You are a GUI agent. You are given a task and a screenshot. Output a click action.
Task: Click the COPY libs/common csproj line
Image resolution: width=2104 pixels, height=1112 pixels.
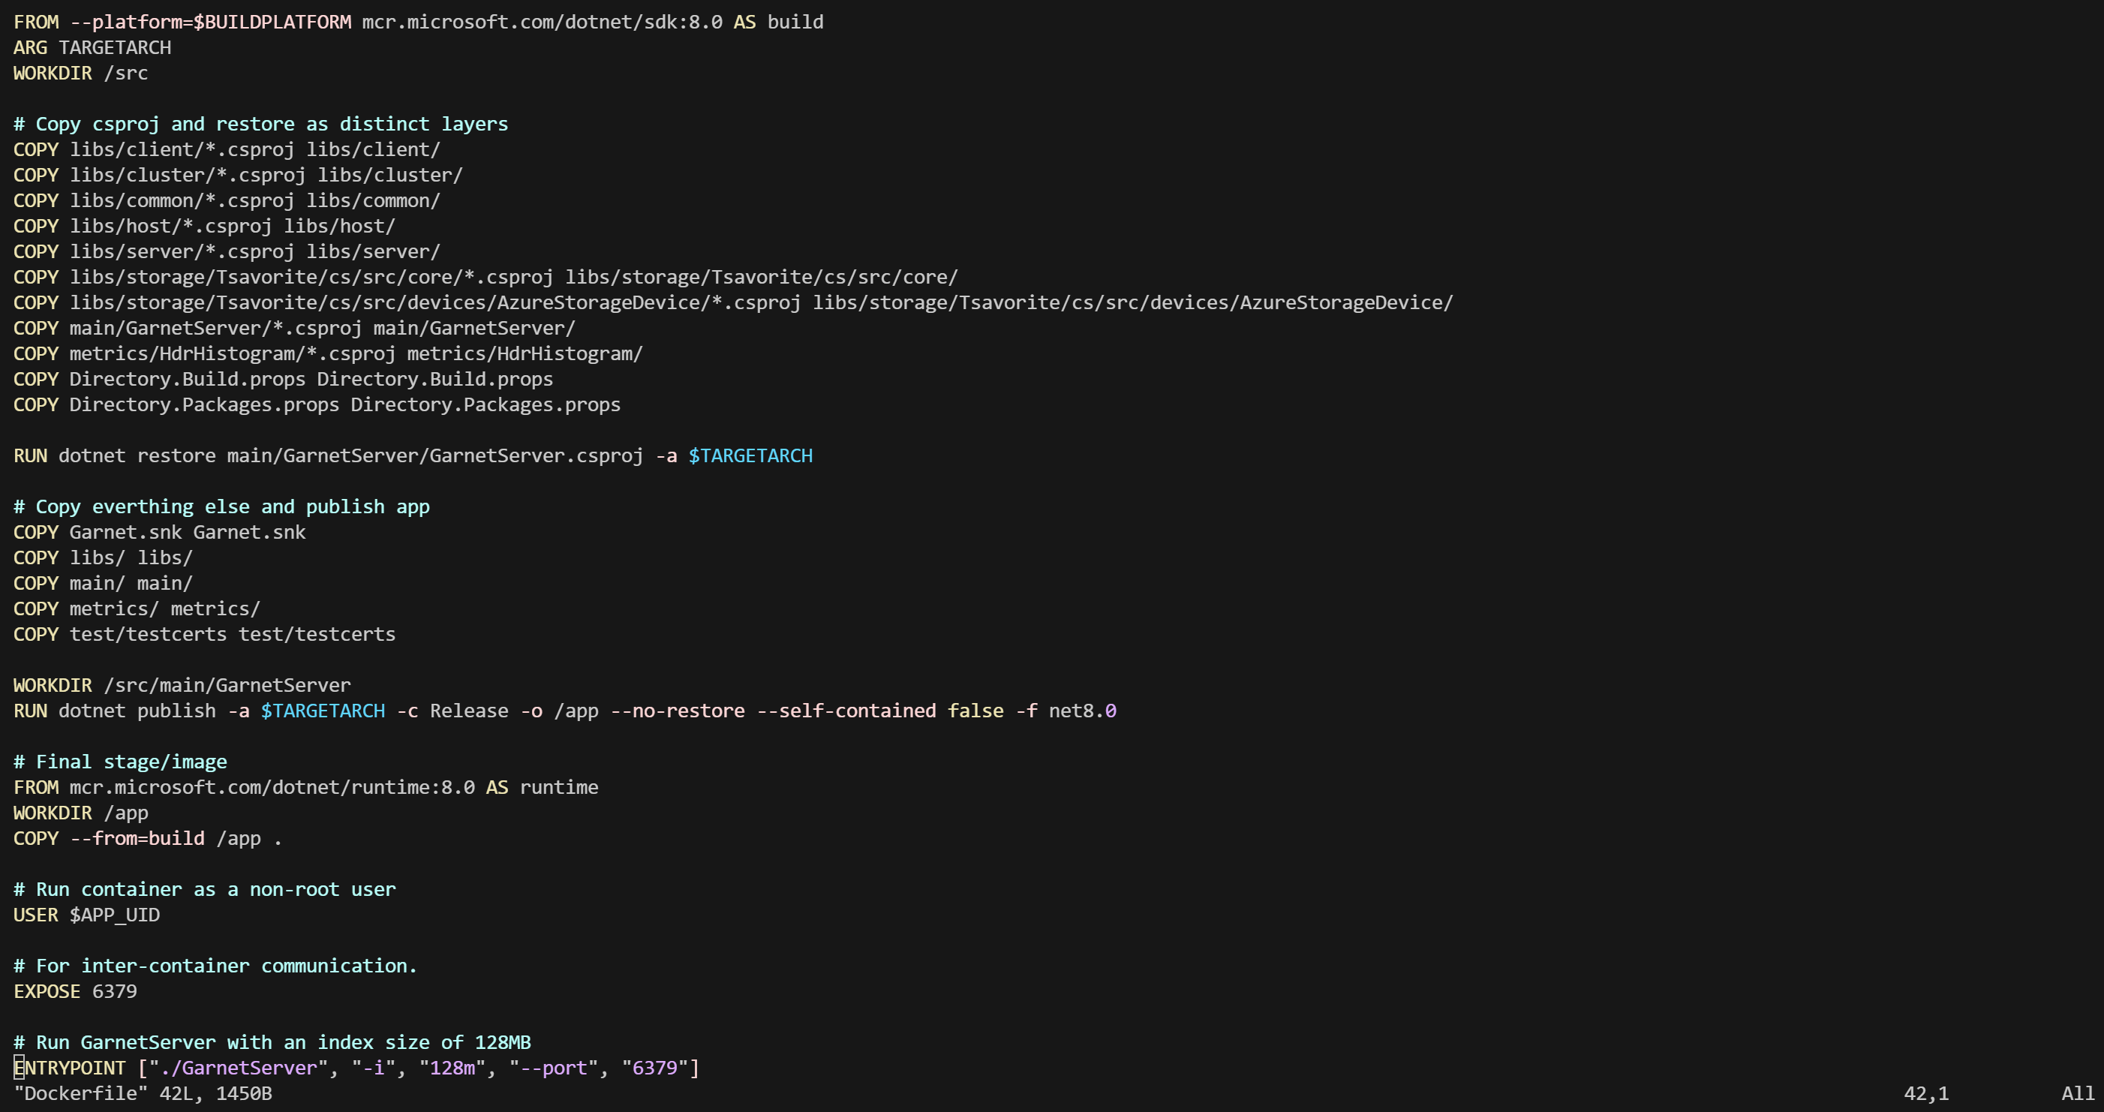(x=227, y=200)
